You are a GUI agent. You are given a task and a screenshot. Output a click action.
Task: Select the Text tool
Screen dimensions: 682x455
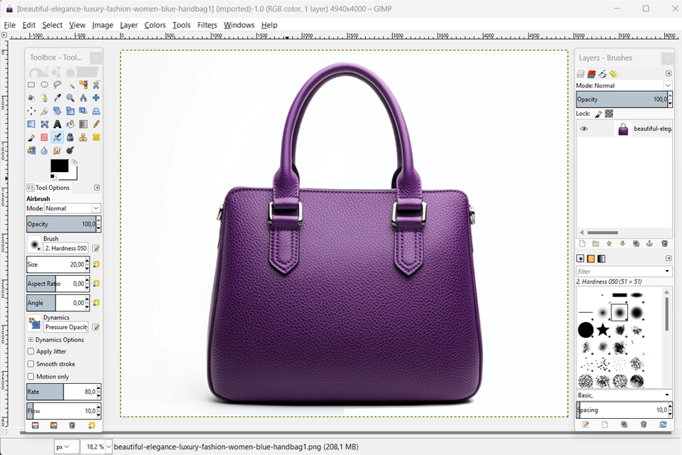(57, 124)
